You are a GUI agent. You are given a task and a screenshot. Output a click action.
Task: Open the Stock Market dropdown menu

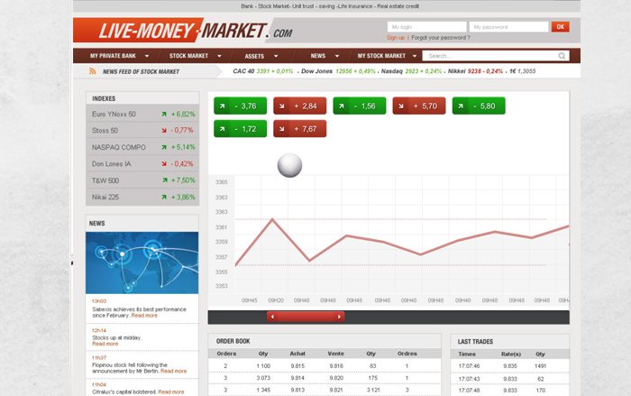pos(193,56)
